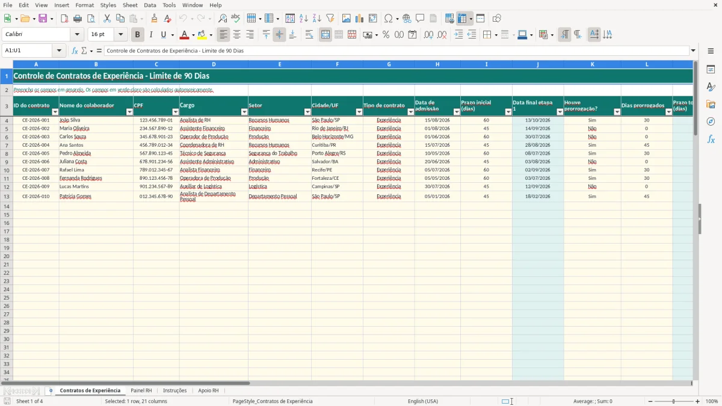This screenshot has width=722, height=406.
Task: Apply yellow background color swatch
Action: pos(203,35)
